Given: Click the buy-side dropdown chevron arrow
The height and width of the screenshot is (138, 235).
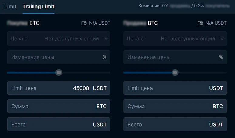Looking at the screenshot, I should [106, 39].
